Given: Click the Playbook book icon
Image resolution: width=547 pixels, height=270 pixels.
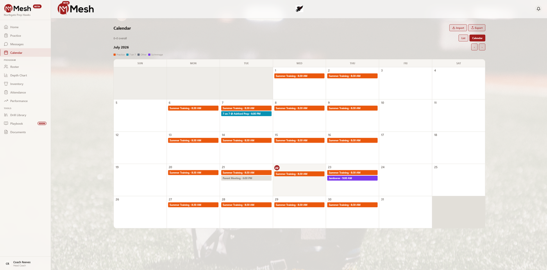Looking at the screenshot, I should [6, 124].
